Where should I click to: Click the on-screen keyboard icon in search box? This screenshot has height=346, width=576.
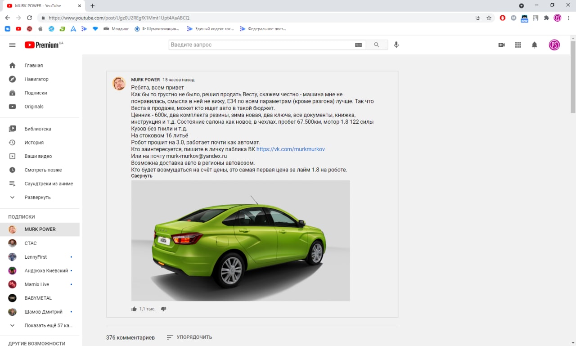pos(358,45)
